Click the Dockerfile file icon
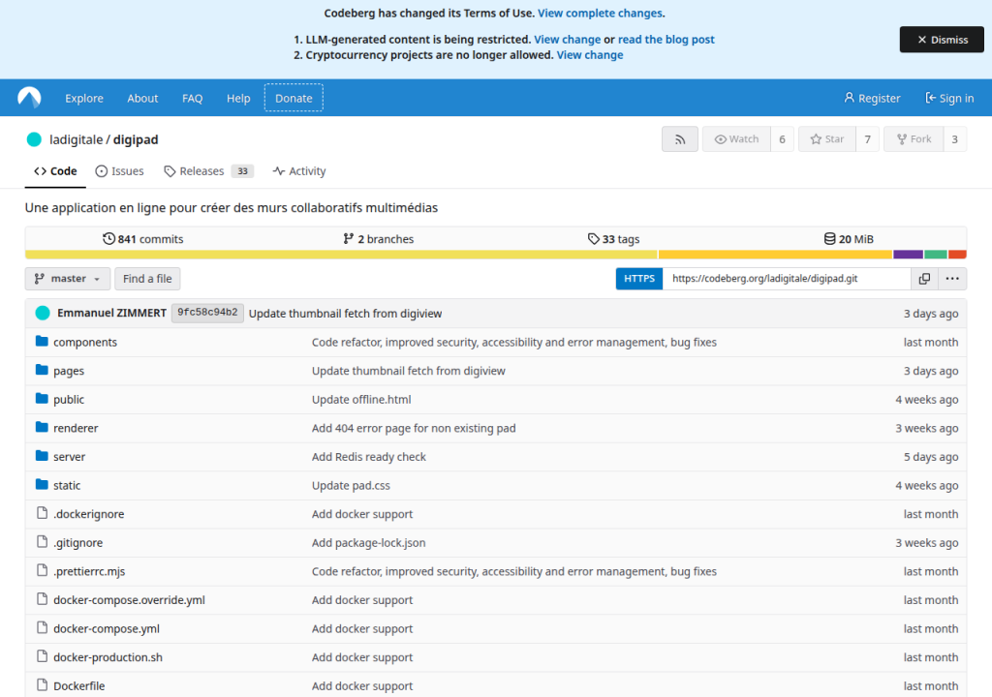The width and height of the screenshot is (992, 697). (x=43, y=685)
